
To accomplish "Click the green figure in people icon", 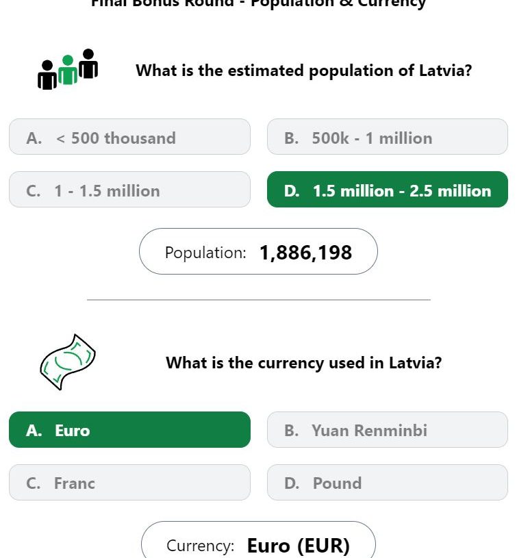I will 68,69.
